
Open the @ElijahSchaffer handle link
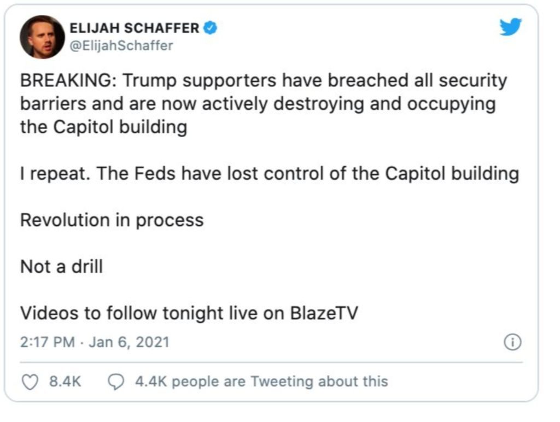click(120, 46)
